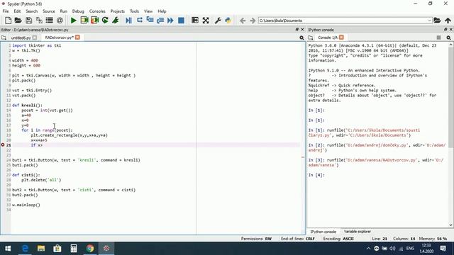Screen dimensions: 454x255
Task: Open the file list browser icon
Action: 50,21
